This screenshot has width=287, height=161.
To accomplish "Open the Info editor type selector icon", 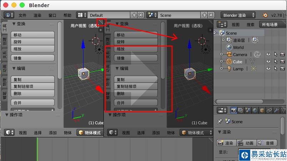I will tap(9, 15).
